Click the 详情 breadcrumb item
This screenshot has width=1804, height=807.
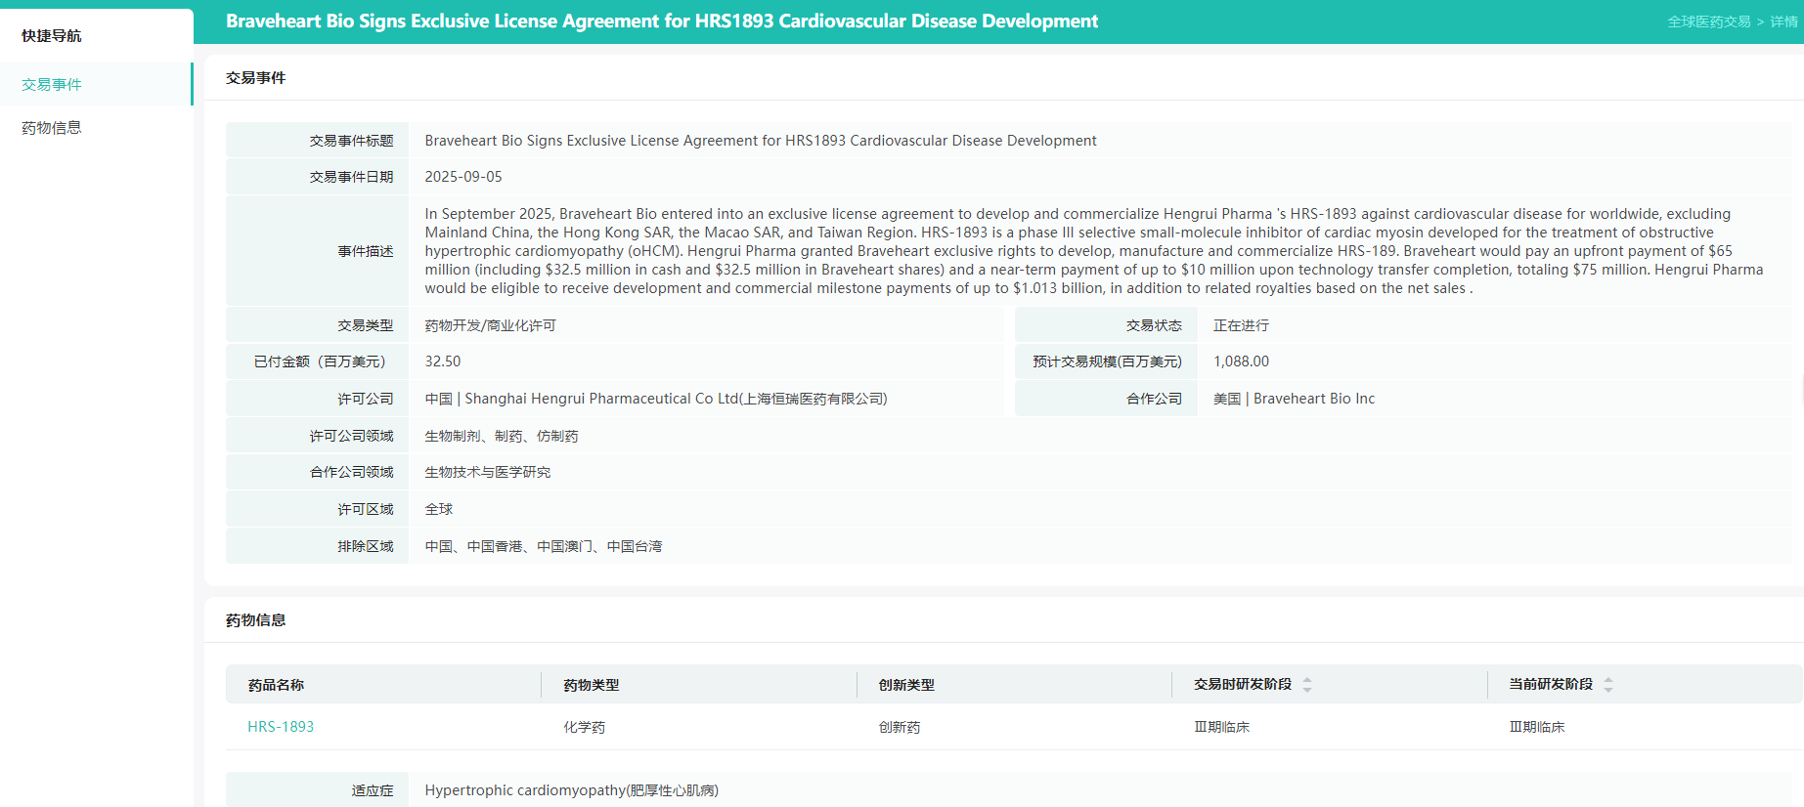(x=1783, y=21)
